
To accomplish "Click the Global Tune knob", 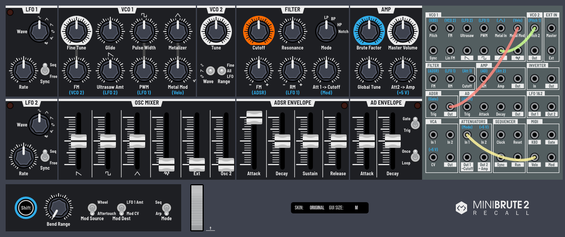I will click(369, 70).
